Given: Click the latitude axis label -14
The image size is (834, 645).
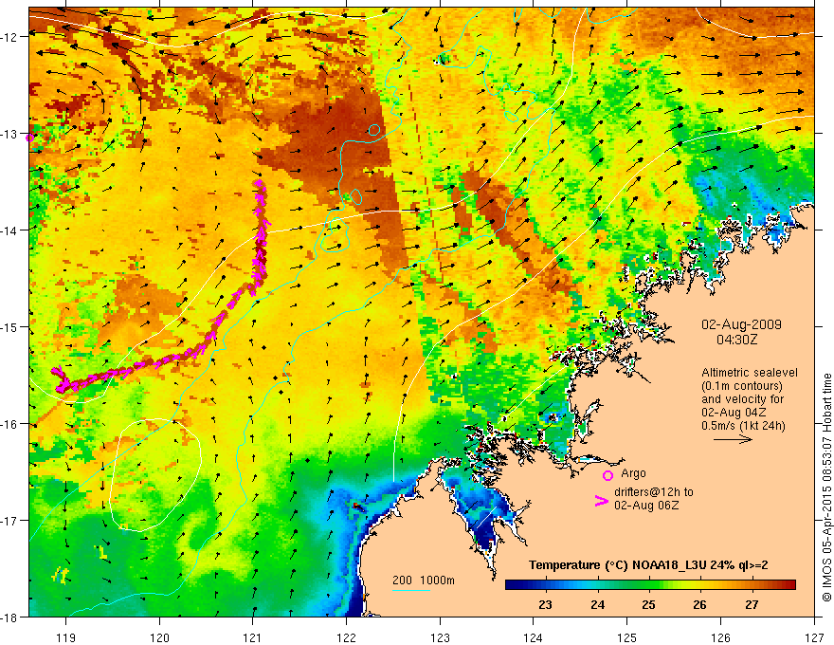Looking at the screenshot, I should click(x=10, y=230).
